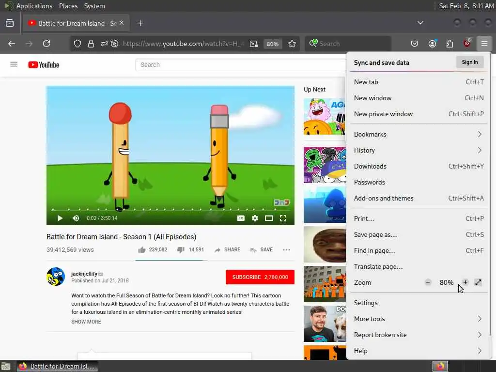Enter full screen via the Zoom row expand icon

478,282
